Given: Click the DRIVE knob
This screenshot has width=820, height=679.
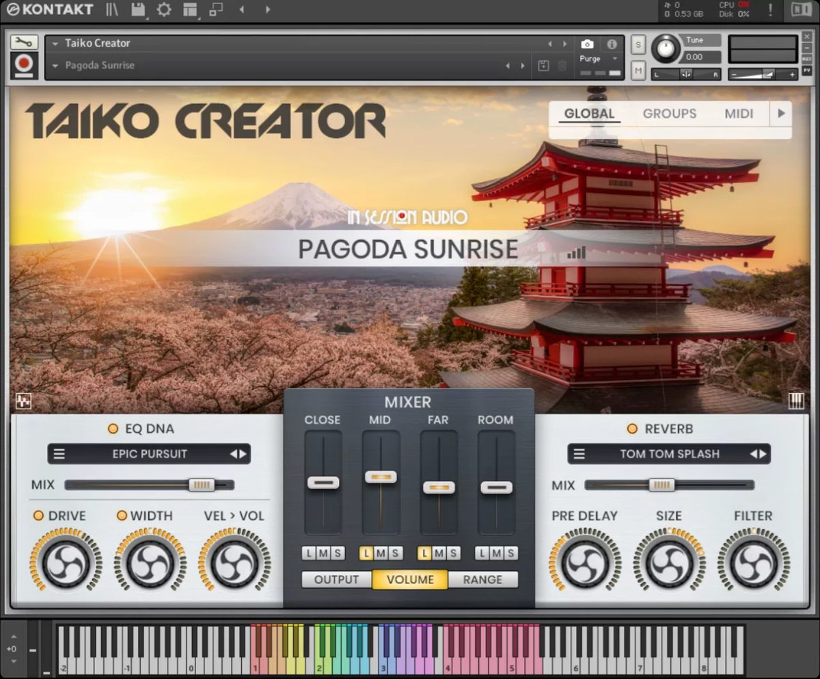Looking at the screenshot, I should pos(66,564).
